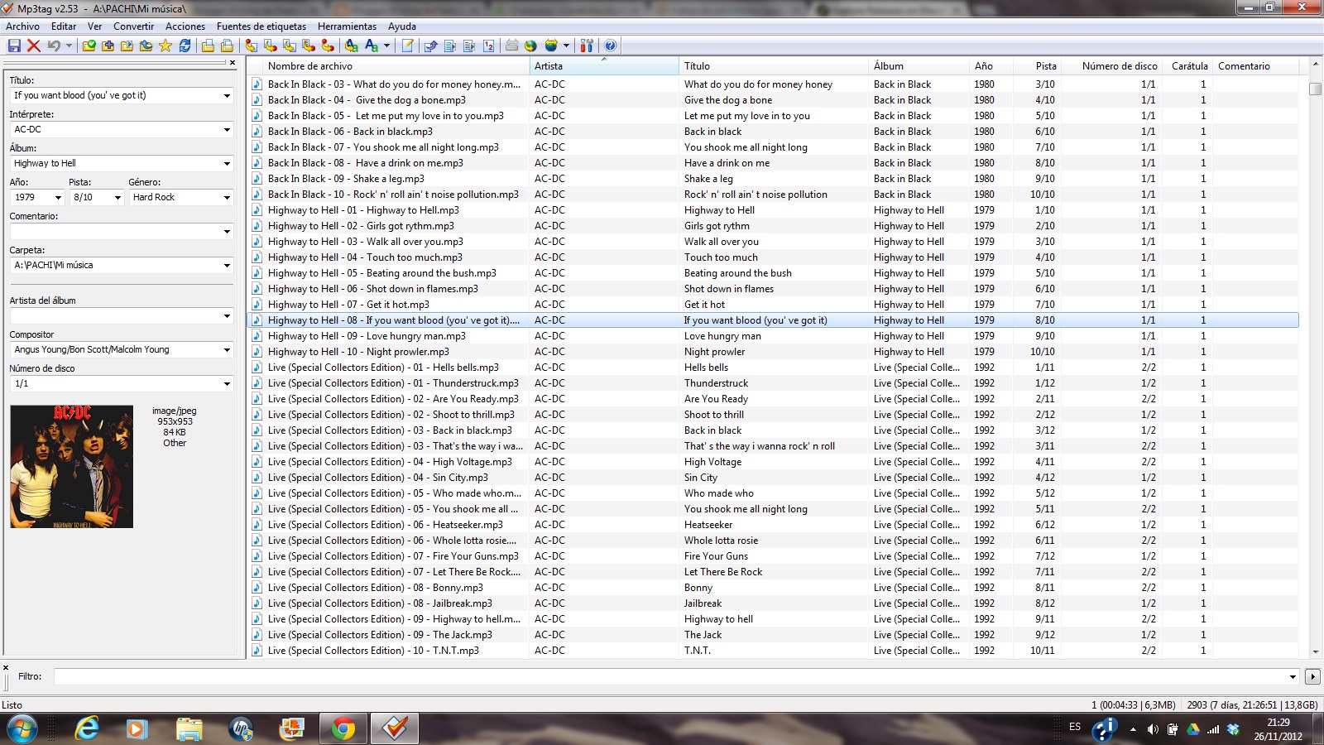This screenshot has width=1324, height=745.
Task: Click the gray disc drive tag source icon
Action: coord(511,46)
